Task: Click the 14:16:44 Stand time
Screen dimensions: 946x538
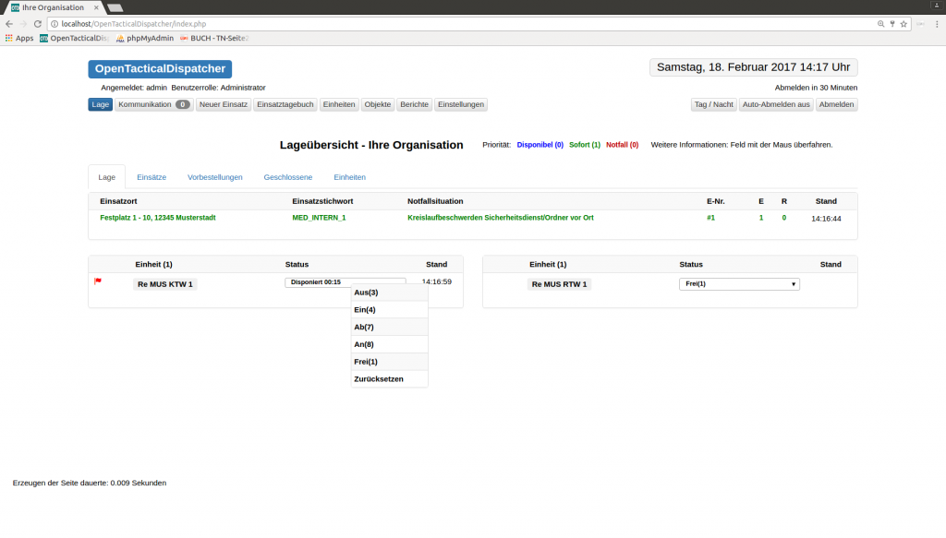Action: tap(826, 219)
